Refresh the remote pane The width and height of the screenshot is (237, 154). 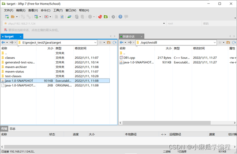pos(234,43)
